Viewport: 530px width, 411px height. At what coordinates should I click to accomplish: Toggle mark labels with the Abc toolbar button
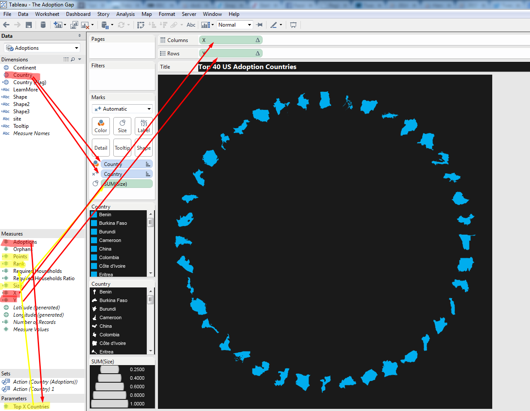point(191,25)
